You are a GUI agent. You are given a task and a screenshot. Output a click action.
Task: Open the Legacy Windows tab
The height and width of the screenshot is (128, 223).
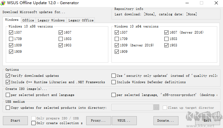click(x=51, y=20)
